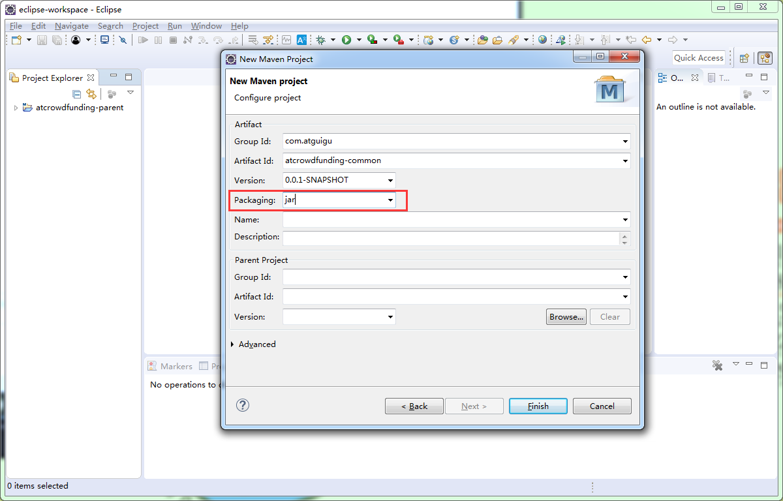Open the Artifact Group Id dropdown
783x501 pixels.
(625, 141)
